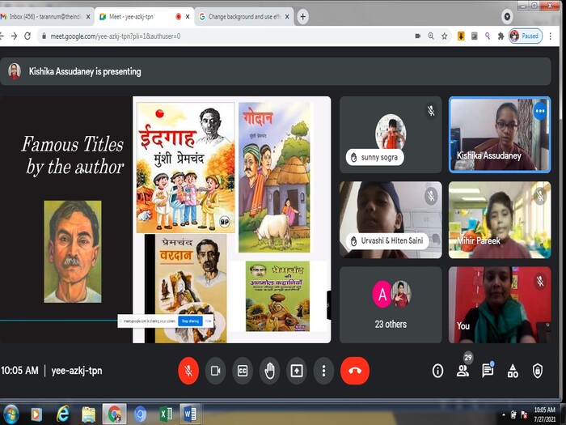
Task: Open the Activities shapes icon
Action: 513,371
